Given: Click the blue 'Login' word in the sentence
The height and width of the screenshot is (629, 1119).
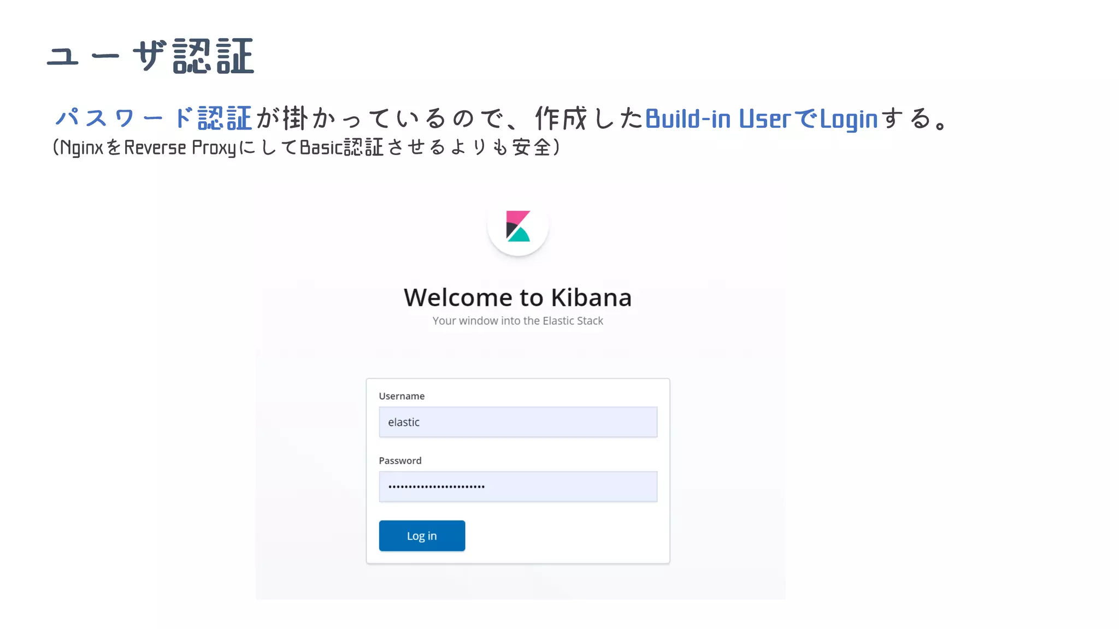Looking at the screenshot, I should click(x=849, y=119).
